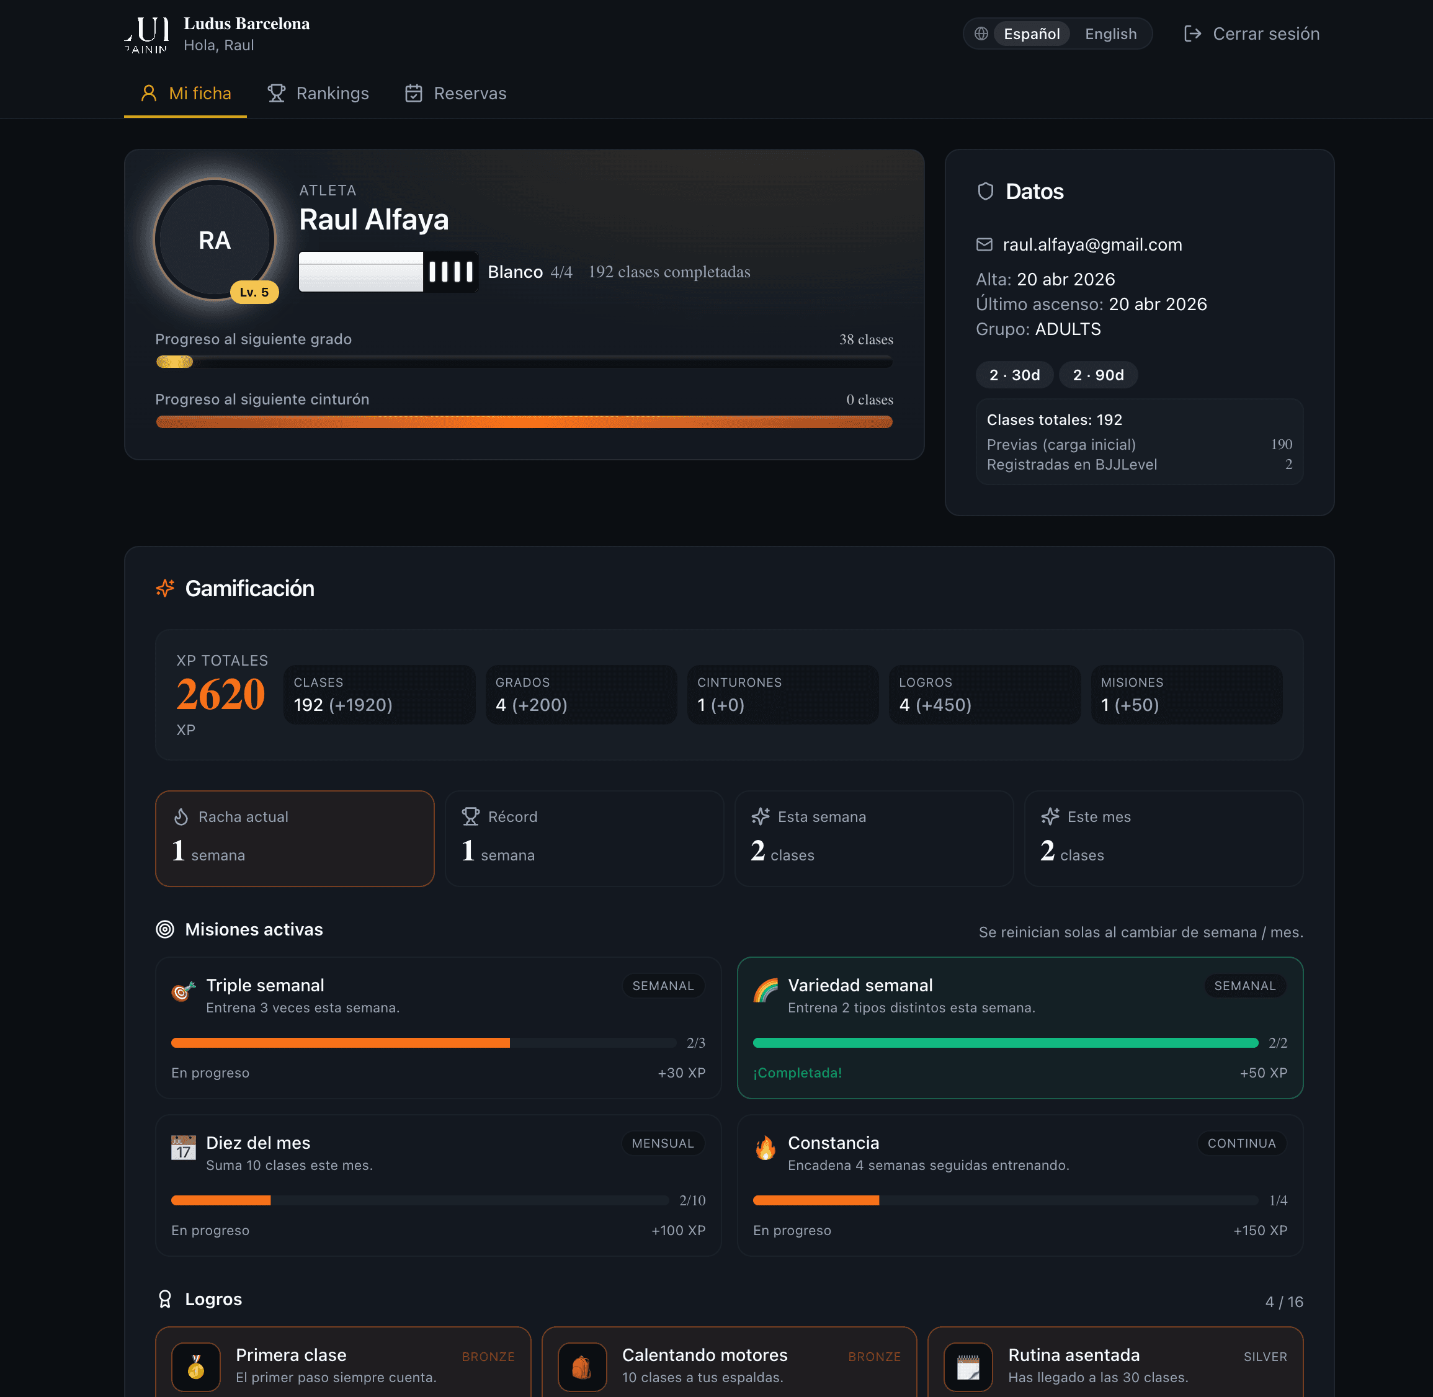
Task: Open the Reservas tab
Action: click(455, 93)
